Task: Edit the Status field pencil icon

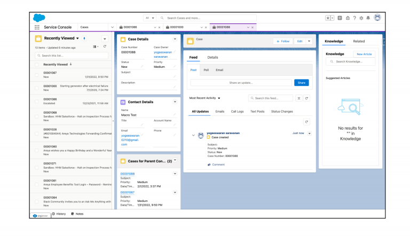Action: [x=142, y=66]
